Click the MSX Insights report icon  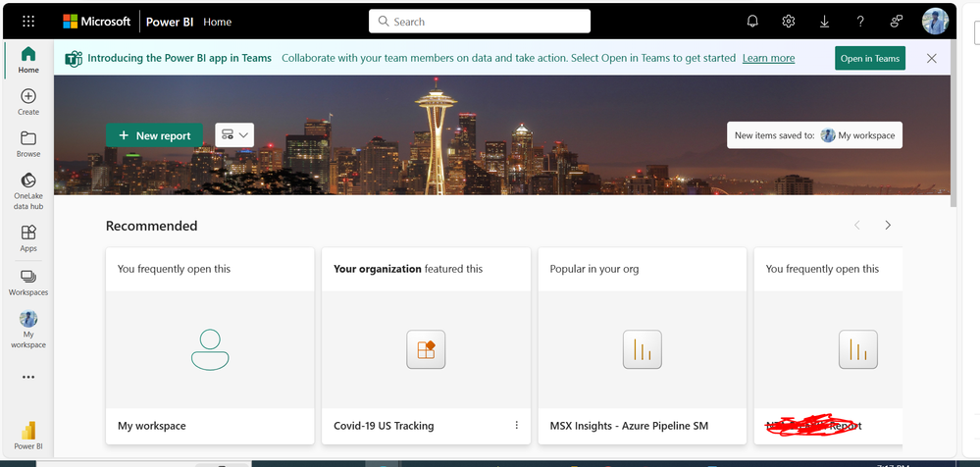(x=642, y=349)
